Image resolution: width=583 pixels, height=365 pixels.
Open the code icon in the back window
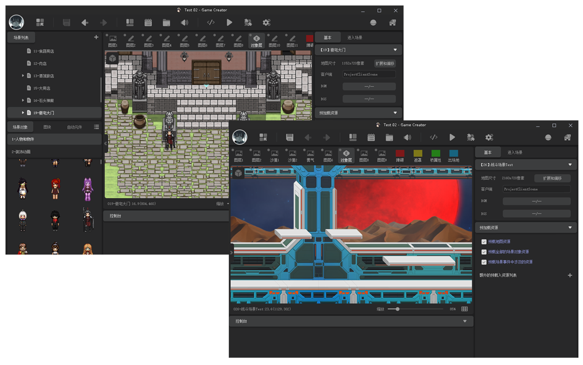tap(211, 22)
